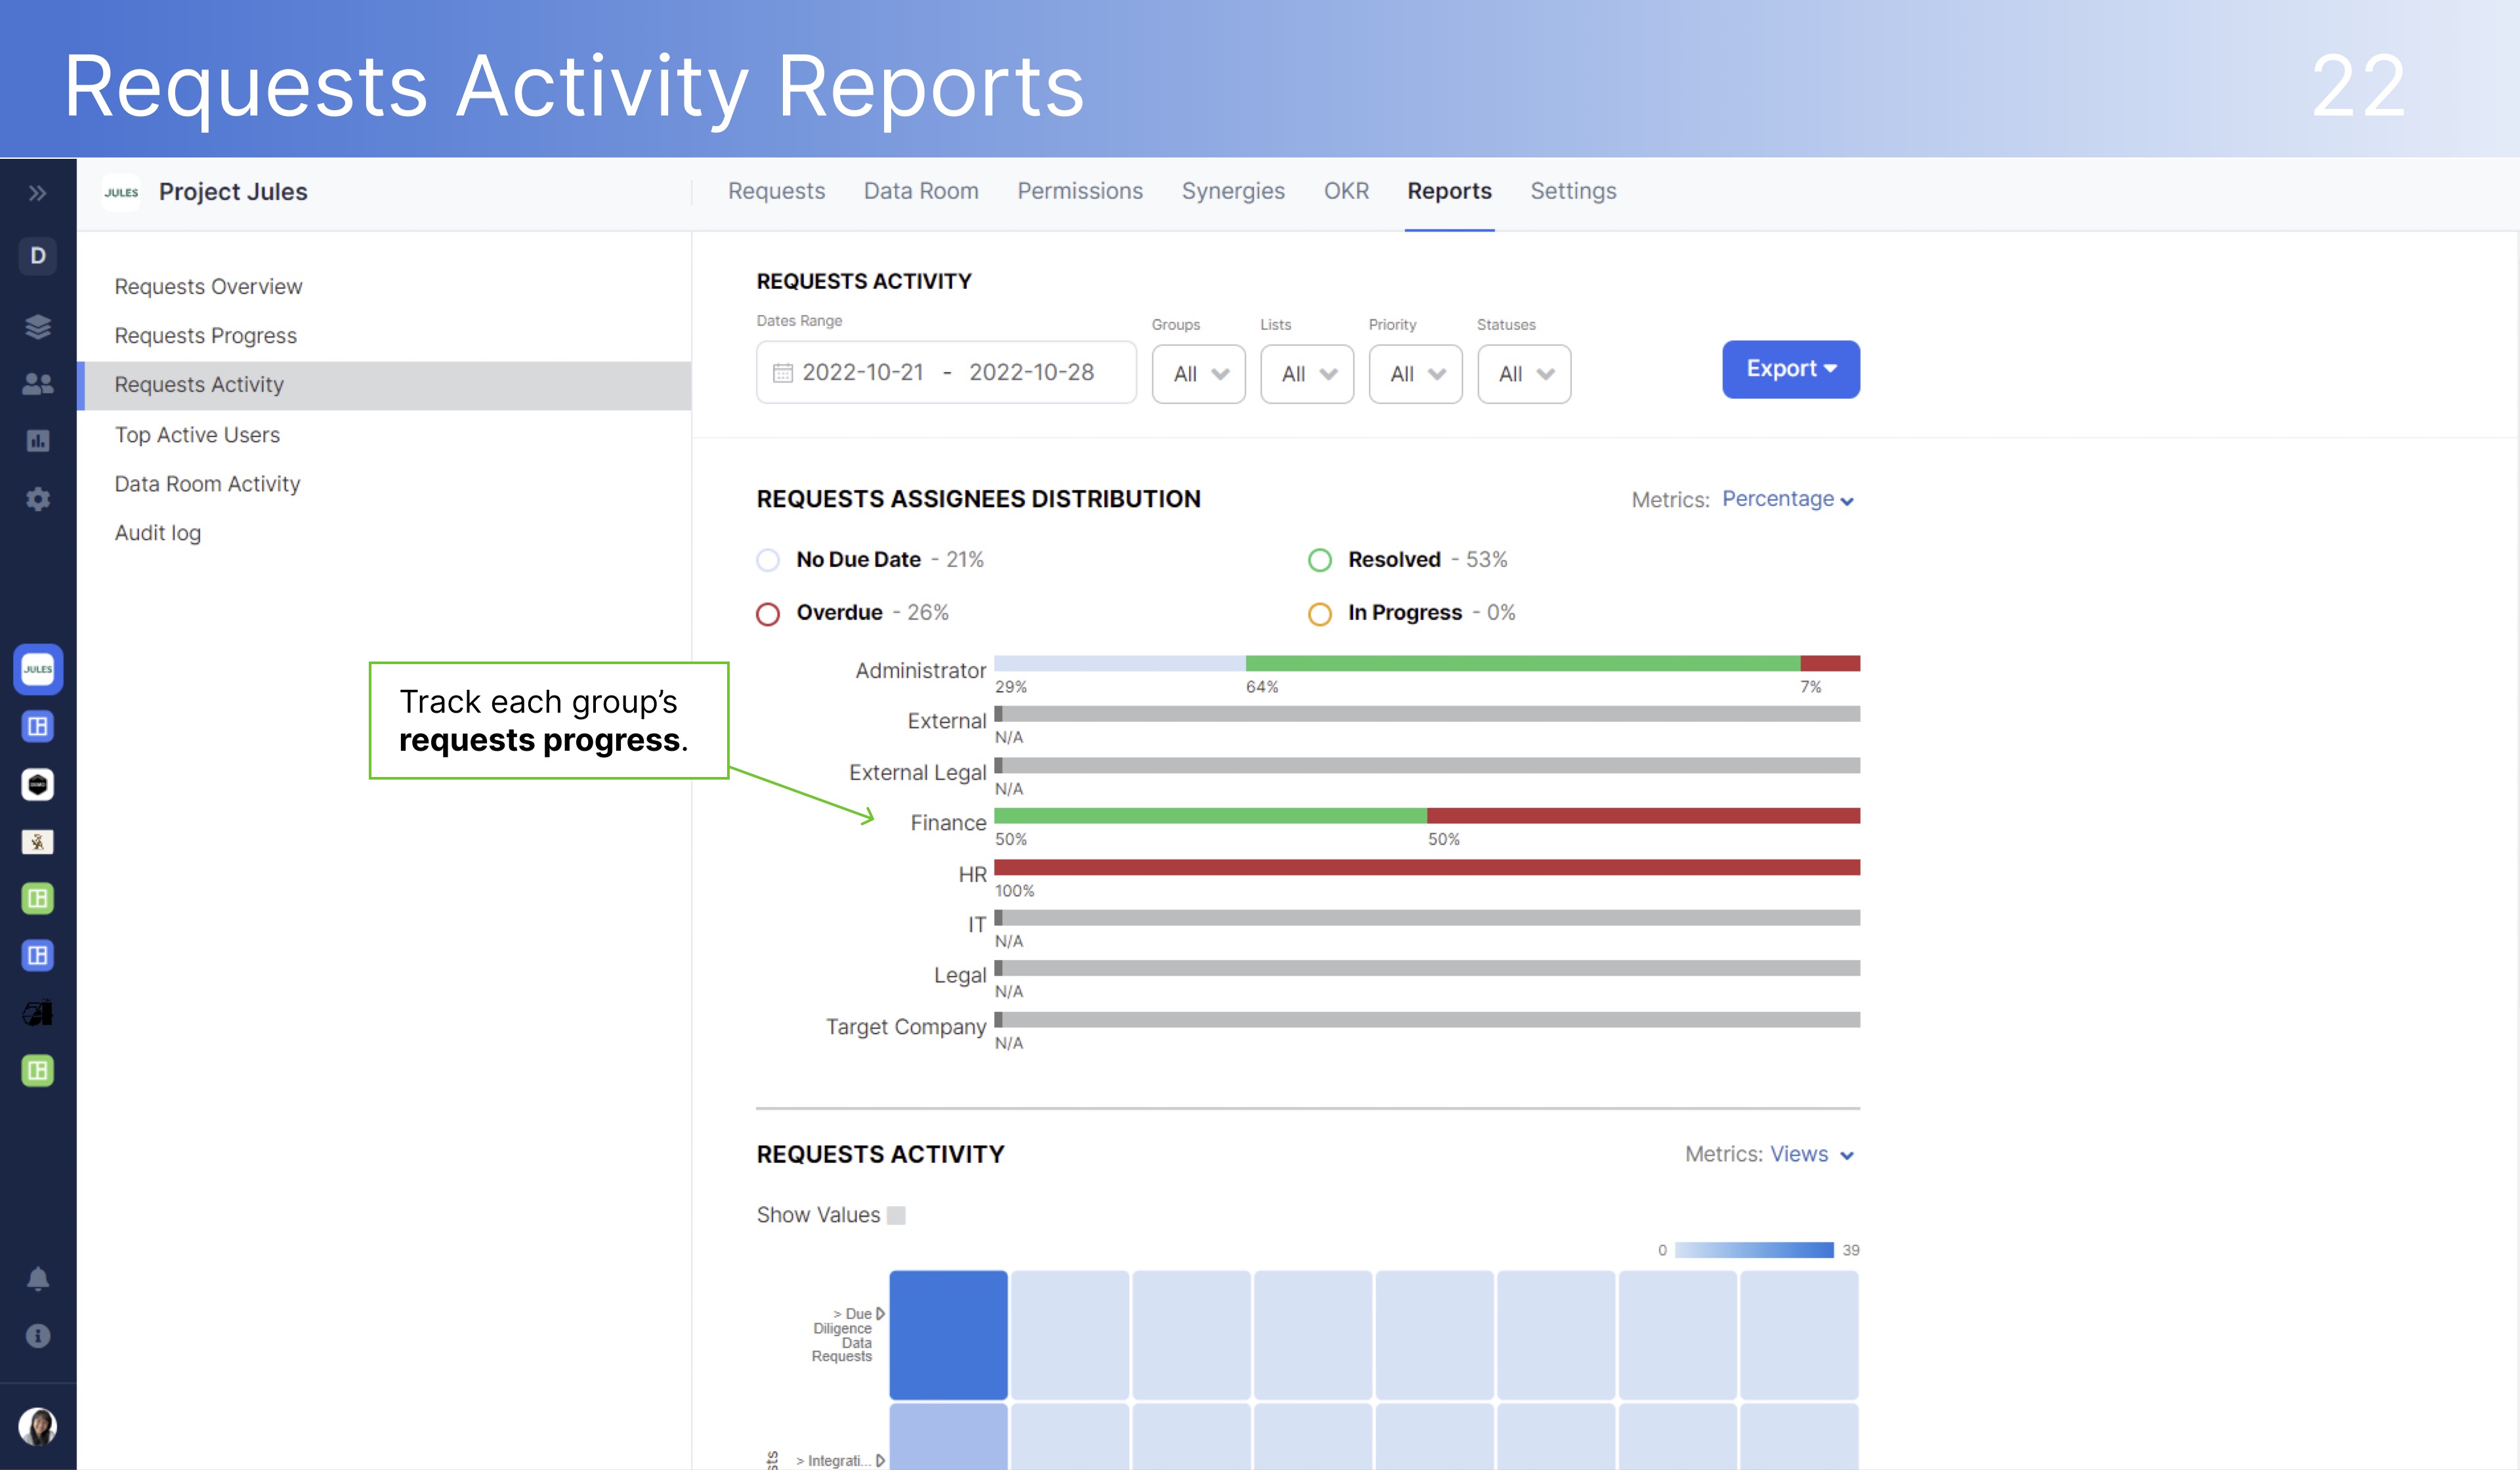Open the Synergies tab
Viewport: 2520px width, 1470px height.
click(x=1233, y=191)
